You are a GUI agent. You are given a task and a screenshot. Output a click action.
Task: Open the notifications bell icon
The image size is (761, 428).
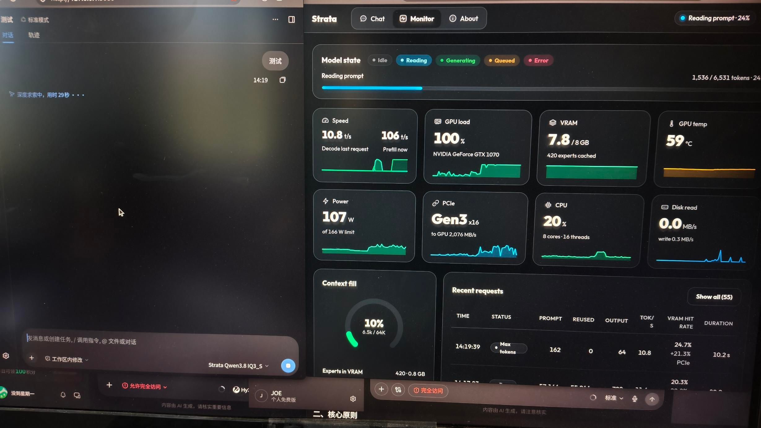[x=63, y=395]
